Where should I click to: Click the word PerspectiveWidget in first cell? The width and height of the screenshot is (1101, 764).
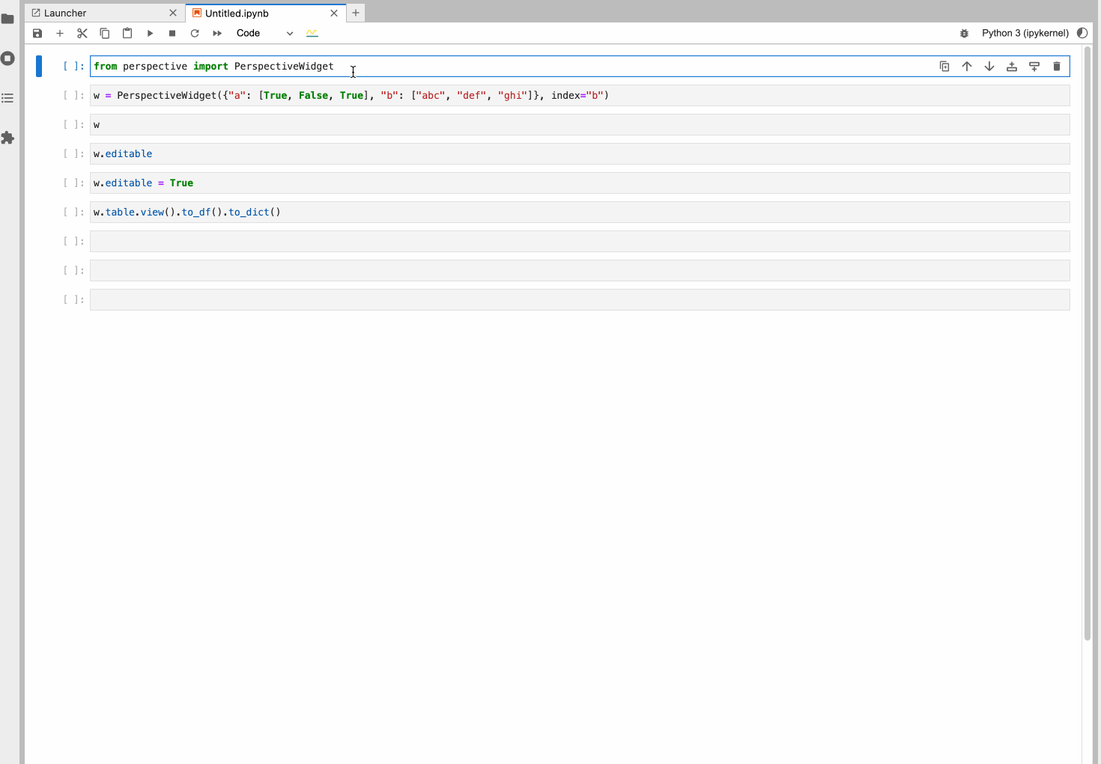coord(284,67)
